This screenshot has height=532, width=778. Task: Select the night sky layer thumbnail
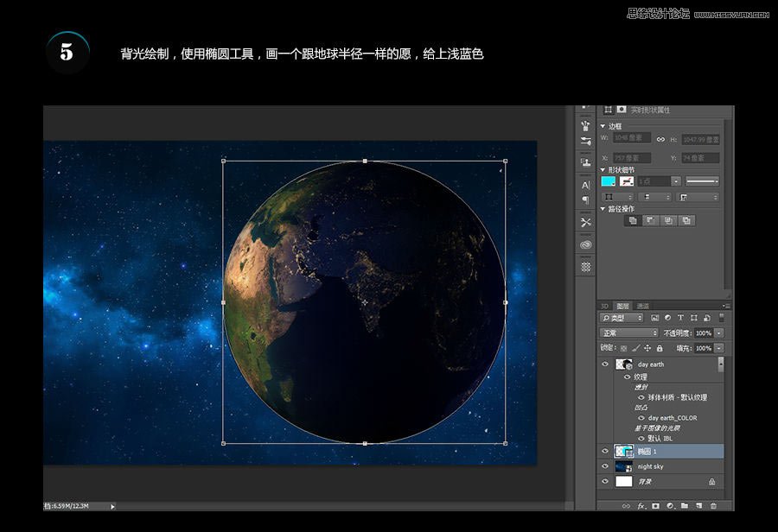pyautogui.click(x=623, y=466)
